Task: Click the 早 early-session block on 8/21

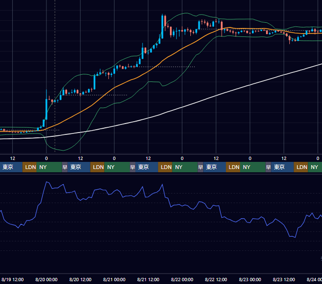Action: pos(133,167)
